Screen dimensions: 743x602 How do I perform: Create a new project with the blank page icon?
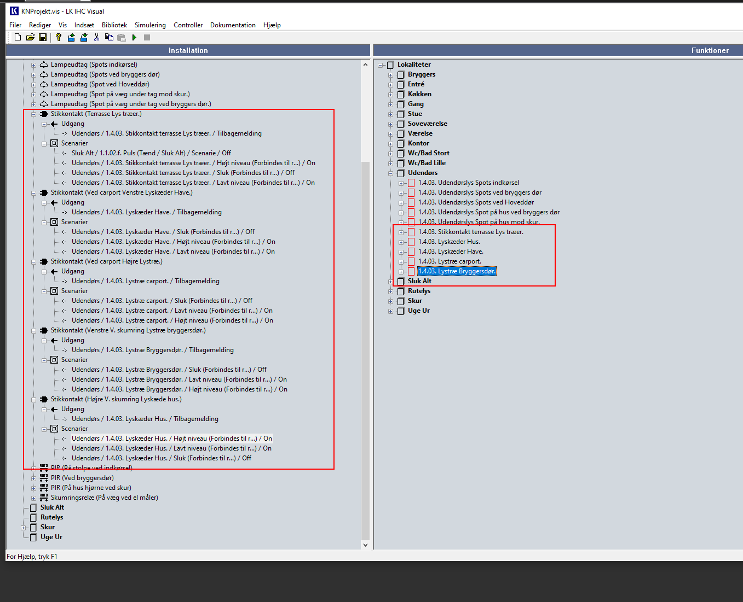coord(18,37)
